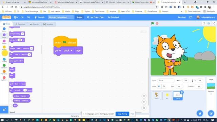Click the sprite y position field
217x122 pixels.
(x=200, y=81)
